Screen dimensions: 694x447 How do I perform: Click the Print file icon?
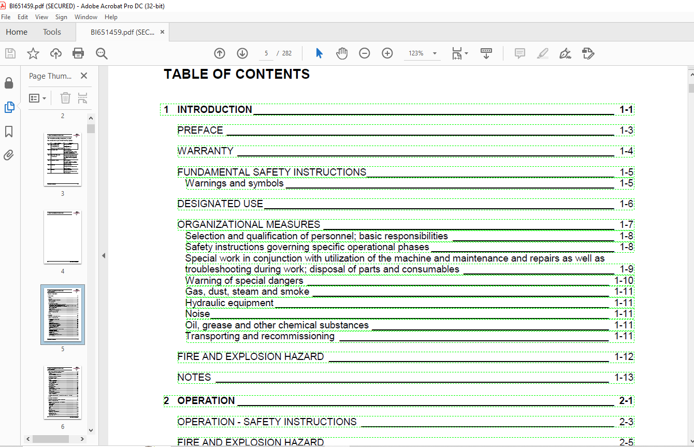[78, 53]
